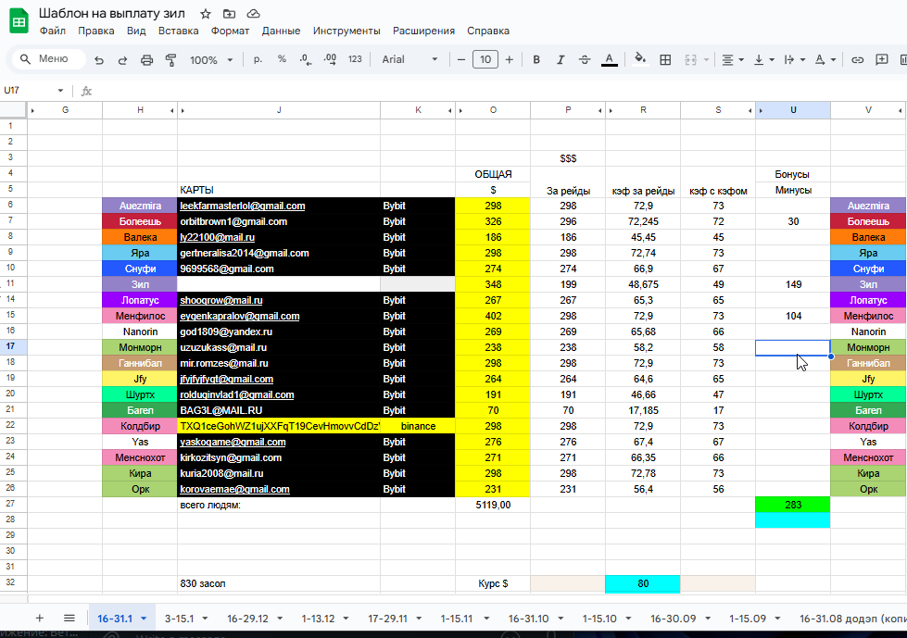Open link leekfarmasterlol@gmail.com
Image resolution: width=907 pixels, height=638 pixels.
point(243,206)
